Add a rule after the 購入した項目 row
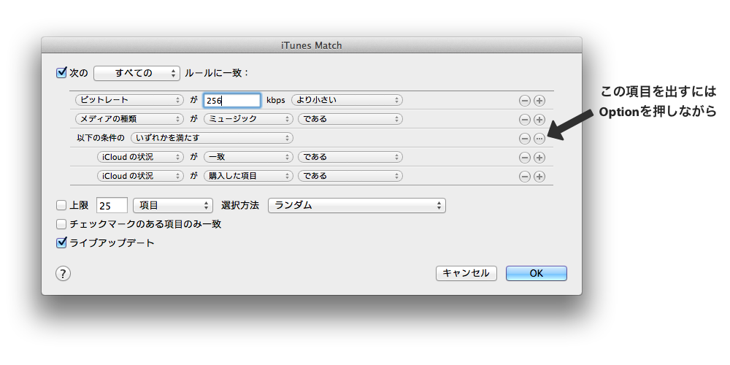Screen dimensions: 730x365 tap(539, 177)
